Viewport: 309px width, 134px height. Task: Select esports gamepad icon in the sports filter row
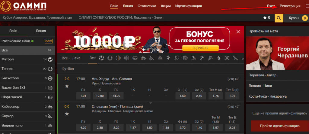click(144, 58)
